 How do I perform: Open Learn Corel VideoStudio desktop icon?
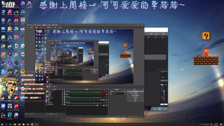(10, 106)
